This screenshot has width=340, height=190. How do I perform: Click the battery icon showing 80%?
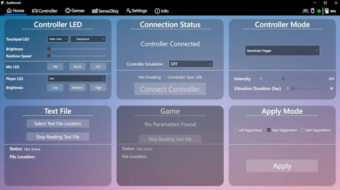coord(327,11)
